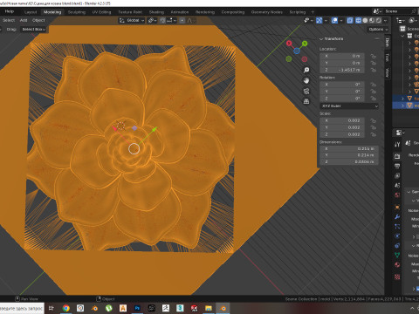Viewport: 419px width, 314px height.
Task: Open the Texture Paint workspace tab
Action: click(130, 12)
